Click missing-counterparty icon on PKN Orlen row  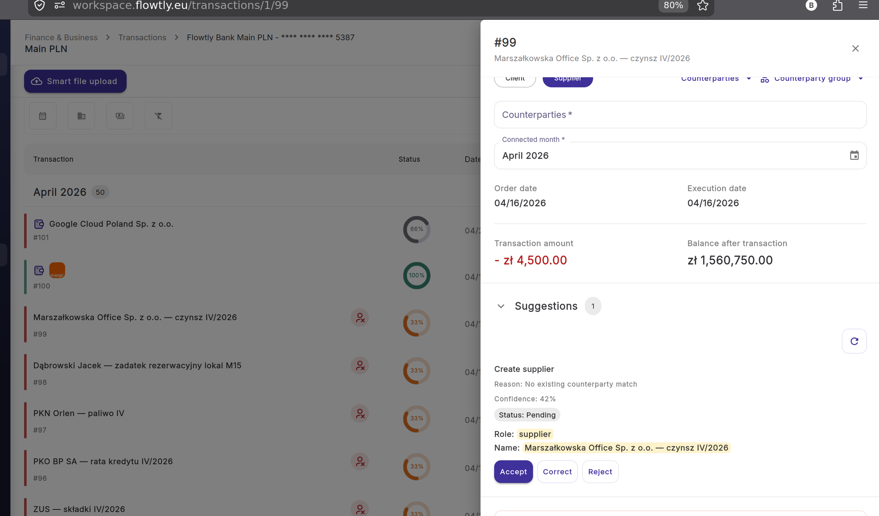[x=360, y=414]
